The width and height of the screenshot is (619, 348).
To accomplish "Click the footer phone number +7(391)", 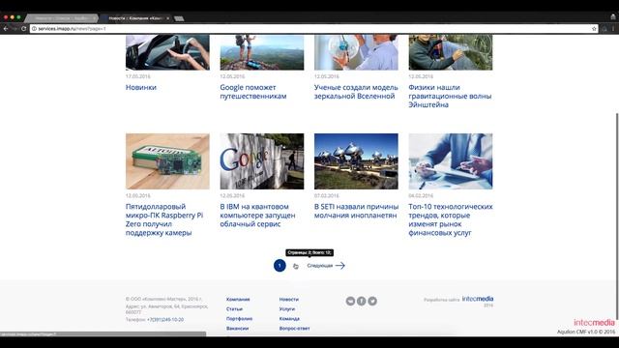I will tap(165, 320).
